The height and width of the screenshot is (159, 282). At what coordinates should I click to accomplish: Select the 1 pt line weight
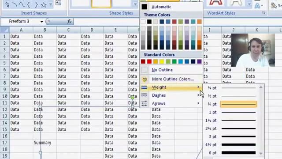click(x=231, y=112)
